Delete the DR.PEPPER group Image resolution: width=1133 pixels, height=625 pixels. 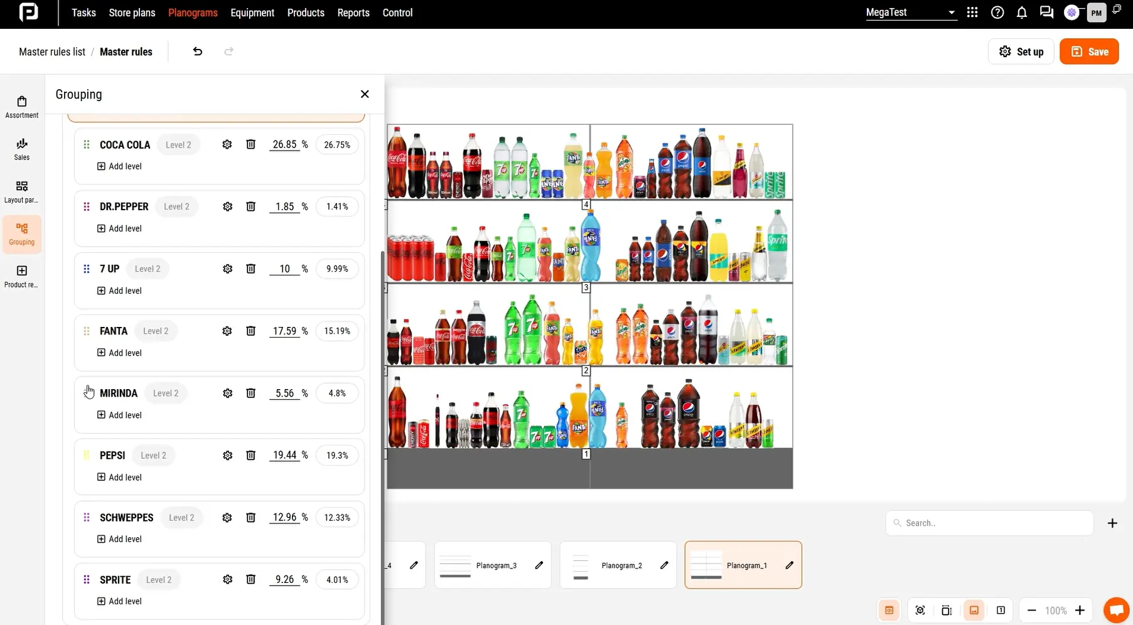pyautogui.click(x=250, y=206)
